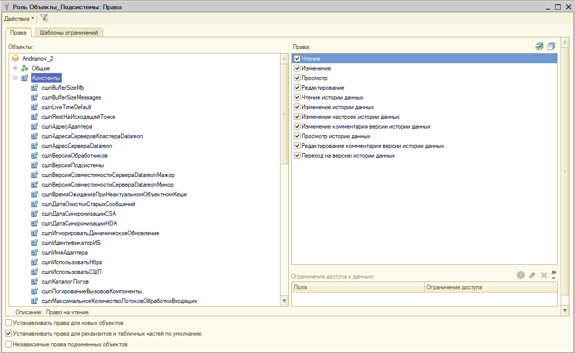Select the Права tab
The width and height of the screenshot is (575, 353).
point(18,33)
